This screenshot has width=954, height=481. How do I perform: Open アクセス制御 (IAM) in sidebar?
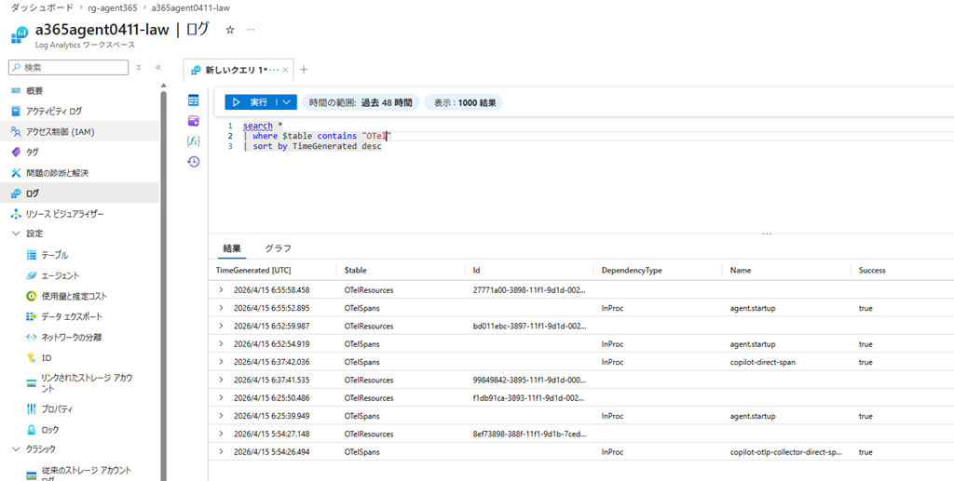coord(60,132)
